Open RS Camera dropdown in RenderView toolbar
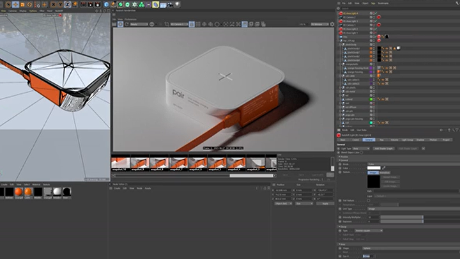This screenshot has width=460, height=259. (180, 24)
